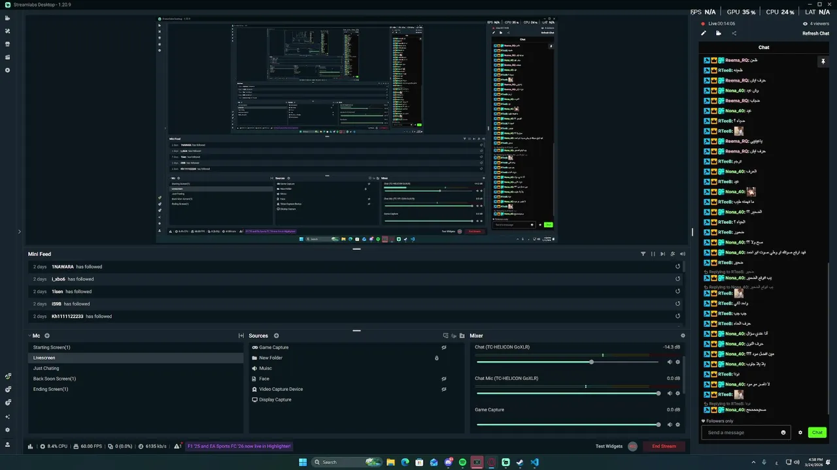Mute Mini Feed event sounds
Viewport: 837px width, 470px height.
683,254
